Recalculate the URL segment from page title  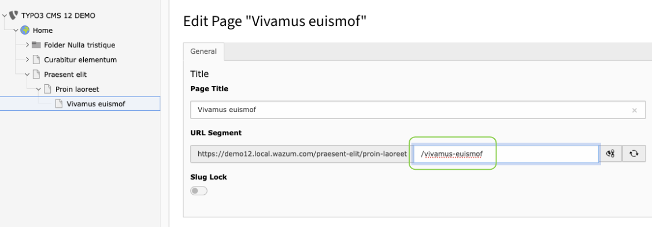pyautogui.click(x=634, y=154)
